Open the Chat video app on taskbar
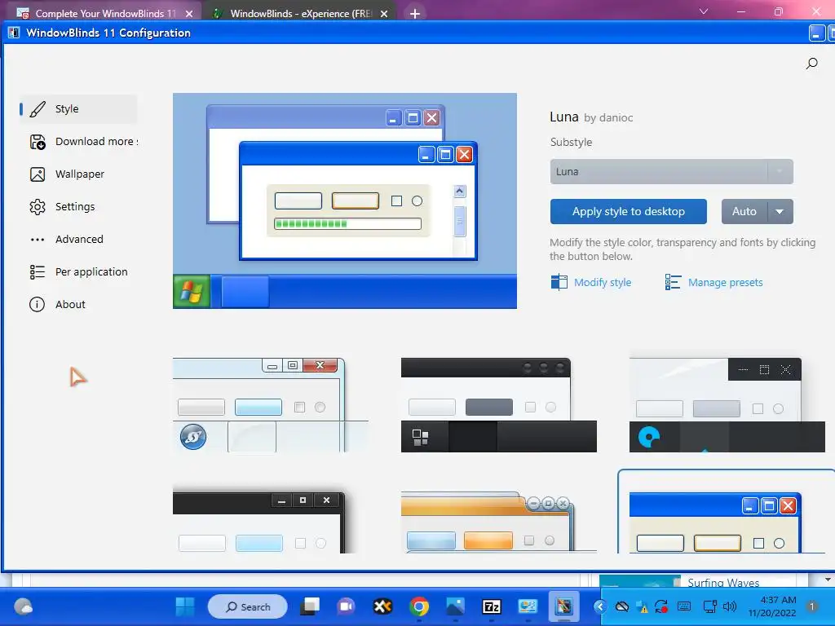This screenshot has height=626, width=835. pyautogui.click(x=346, y=606)
